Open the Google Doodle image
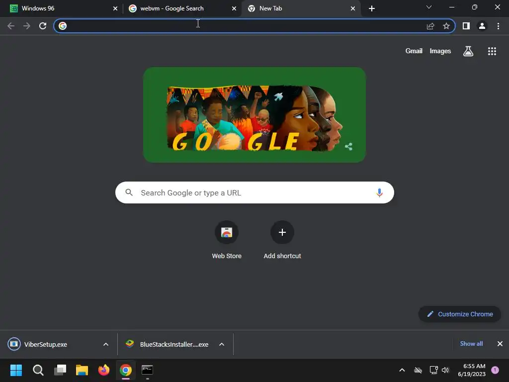Image resolution: width=509 pixels, height=382 pixels. pyautogui.click(x=254, y=115)
